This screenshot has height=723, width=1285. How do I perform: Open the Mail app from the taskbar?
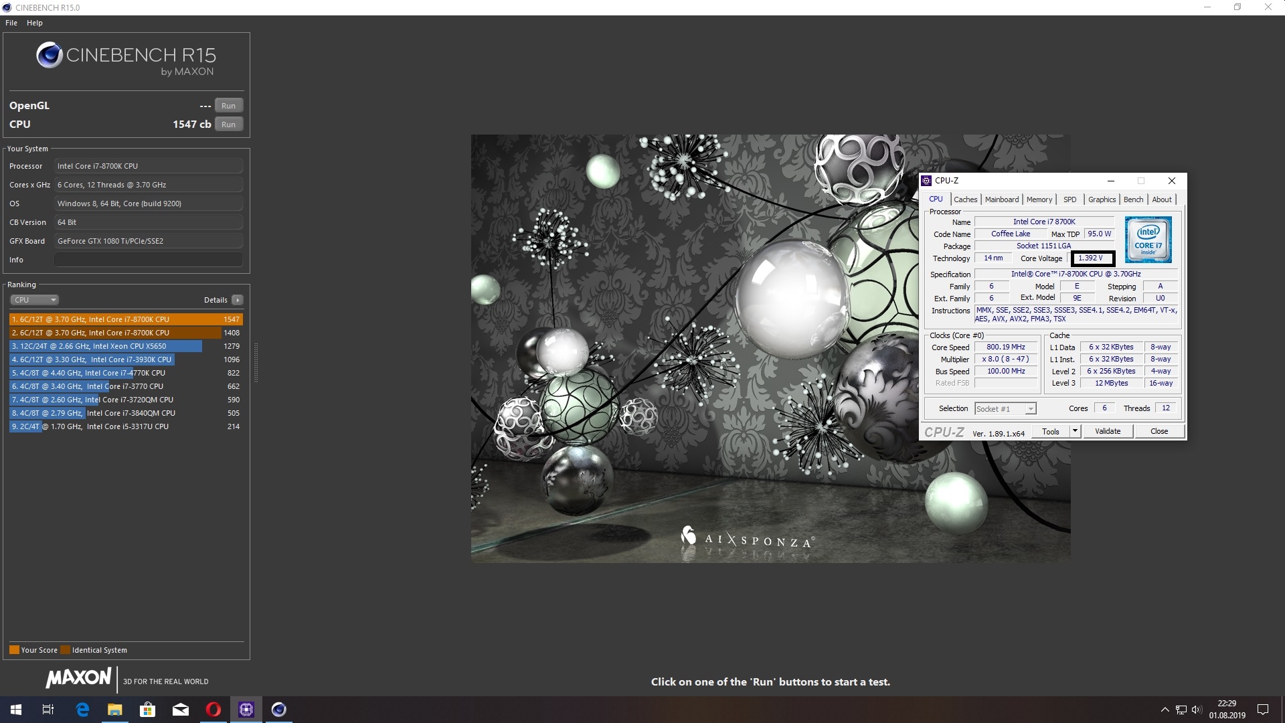pyautogui.click(x=180, y=710)
